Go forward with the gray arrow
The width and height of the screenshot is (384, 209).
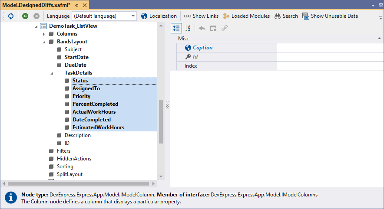[36, 16]
